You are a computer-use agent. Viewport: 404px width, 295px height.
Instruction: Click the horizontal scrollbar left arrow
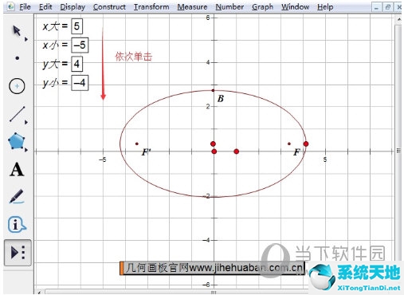tap(39, 293)
